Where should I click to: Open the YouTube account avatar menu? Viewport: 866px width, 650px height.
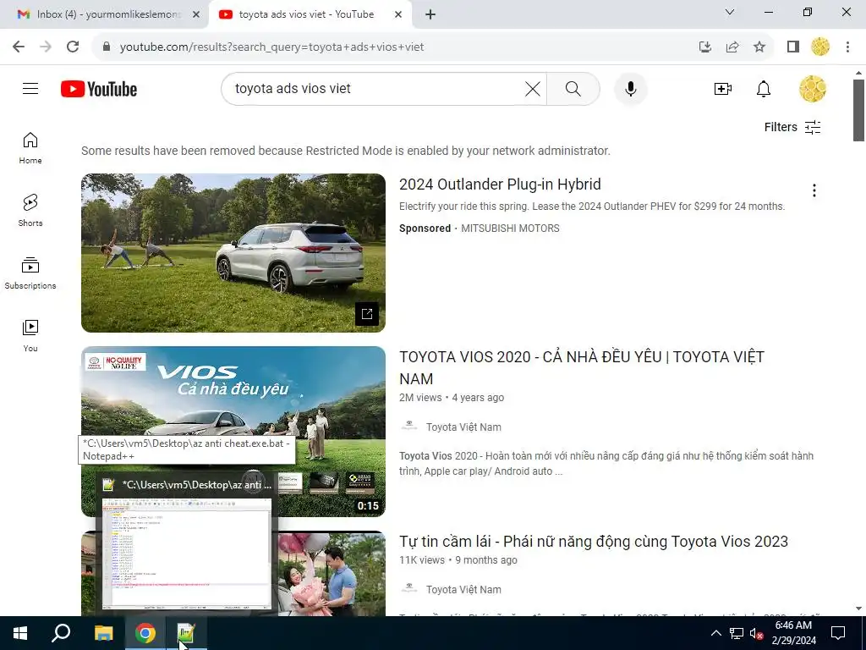813,88
